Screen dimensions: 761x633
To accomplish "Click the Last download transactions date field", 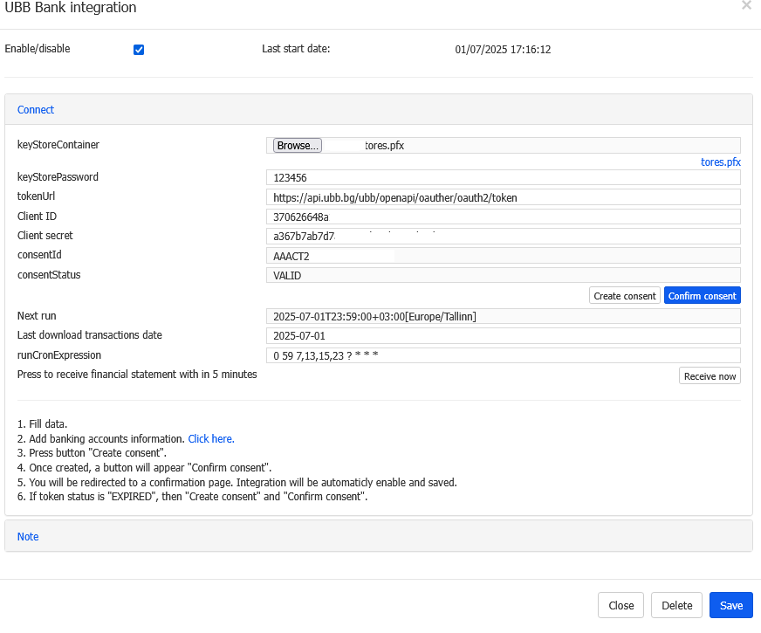I will (x=504, y=336).
